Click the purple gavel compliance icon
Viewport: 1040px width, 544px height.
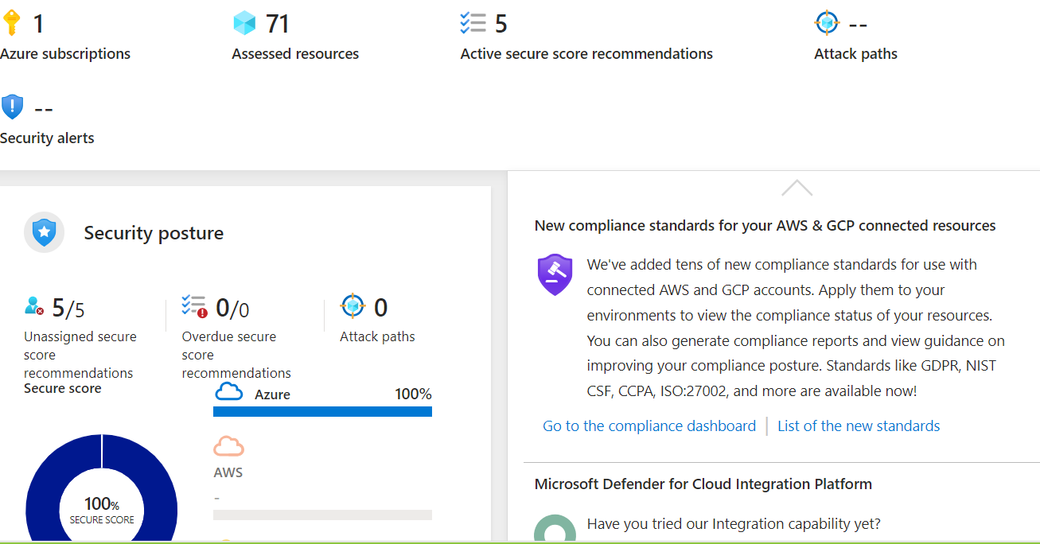pyautogui.click(x=555, y=275)
